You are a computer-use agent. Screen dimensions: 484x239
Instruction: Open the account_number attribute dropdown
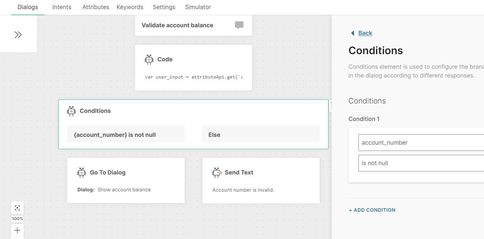[421, 143]
